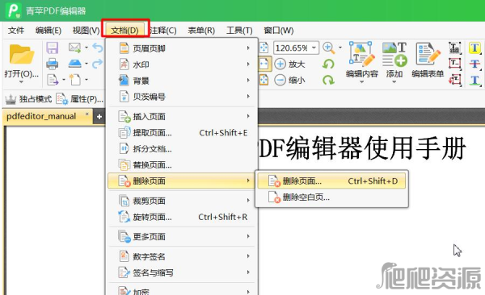
Task: Rotate view clockwise with lower green arrow
Action: click(328, 81)
